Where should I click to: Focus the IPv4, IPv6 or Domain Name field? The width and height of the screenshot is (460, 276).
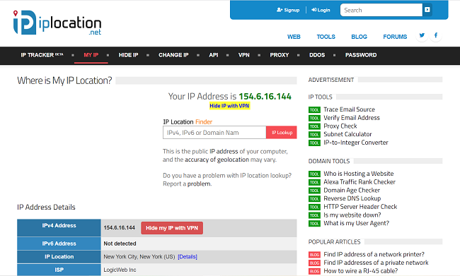(214, 133)
